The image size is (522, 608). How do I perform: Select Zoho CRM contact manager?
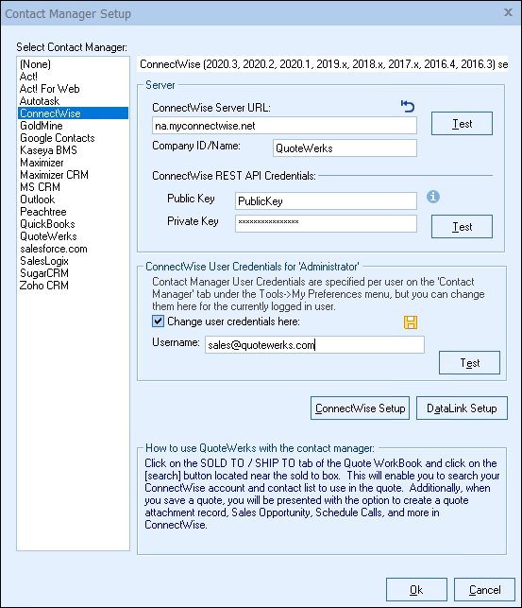pos(73,286)
